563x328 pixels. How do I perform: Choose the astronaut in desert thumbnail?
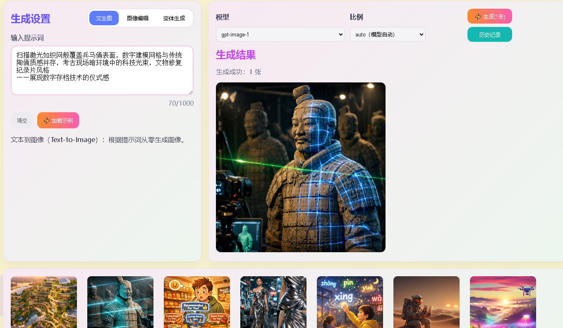click(426, 302)
